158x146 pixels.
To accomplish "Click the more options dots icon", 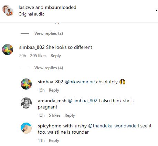I will [157, 10].
